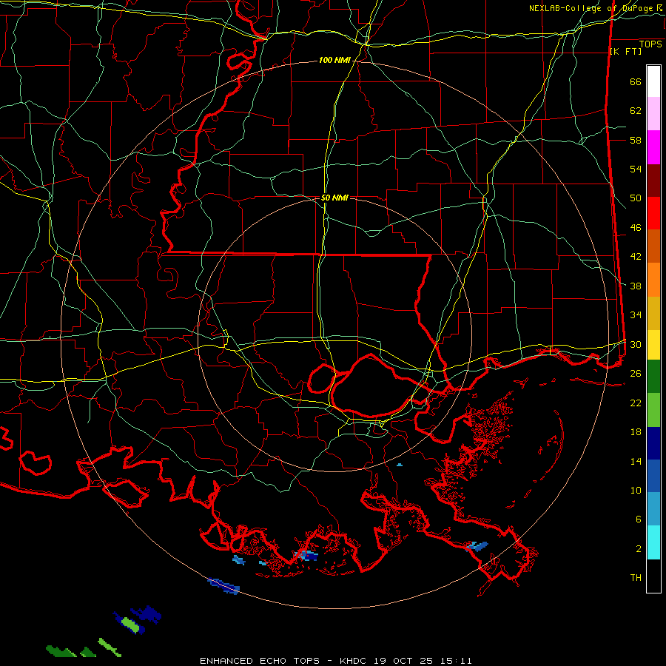Click the legend value 2
666x666 pixels.
tap(638, 549)
